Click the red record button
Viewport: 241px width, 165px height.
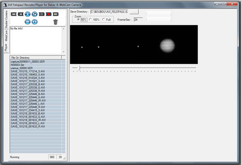pos(49,14)
